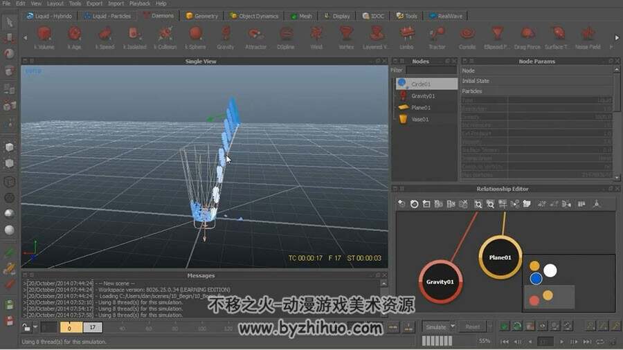Click the Nodes panel Filter field
Viewport: 623px width, 350px height.
click(431, 71)
